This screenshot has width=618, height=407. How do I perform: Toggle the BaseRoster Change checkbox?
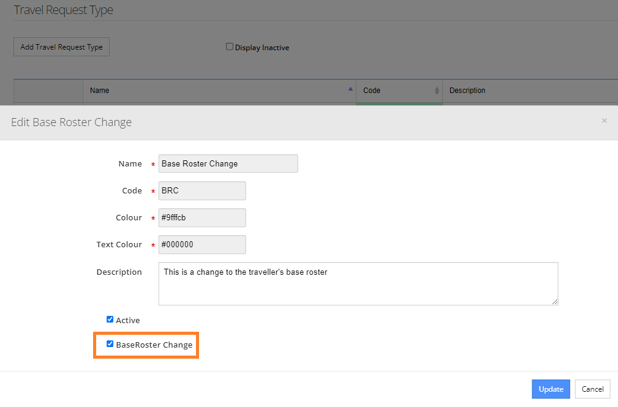click(110, 345)
